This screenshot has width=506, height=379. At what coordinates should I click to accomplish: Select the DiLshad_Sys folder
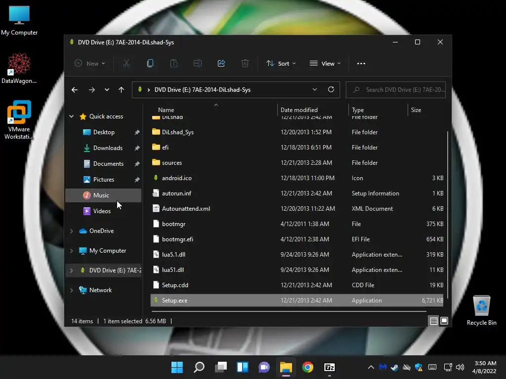[297, 132]
